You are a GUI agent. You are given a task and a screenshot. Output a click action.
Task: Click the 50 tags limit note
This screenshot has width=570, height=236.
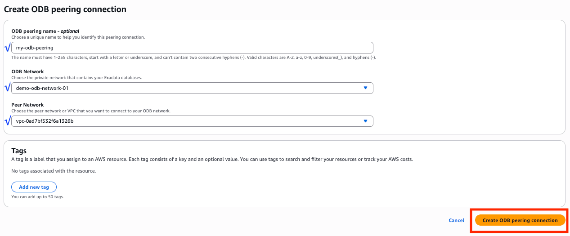pos(37,196)
